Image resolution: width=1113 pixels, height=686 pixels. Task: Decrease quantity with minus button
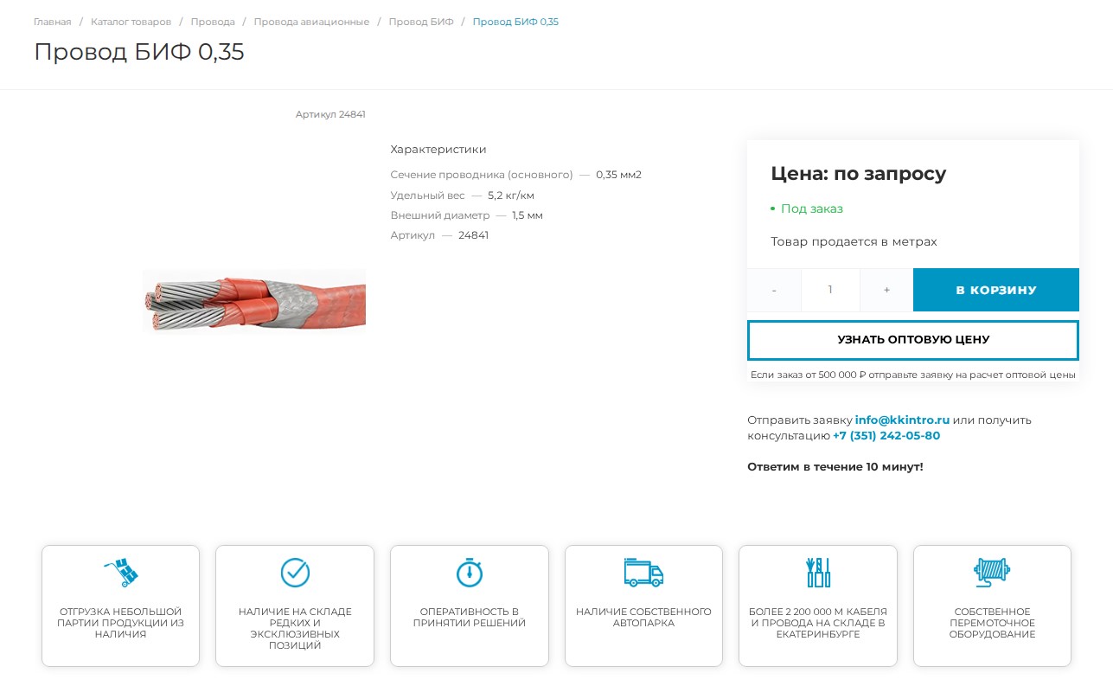(x=774, y=290)
